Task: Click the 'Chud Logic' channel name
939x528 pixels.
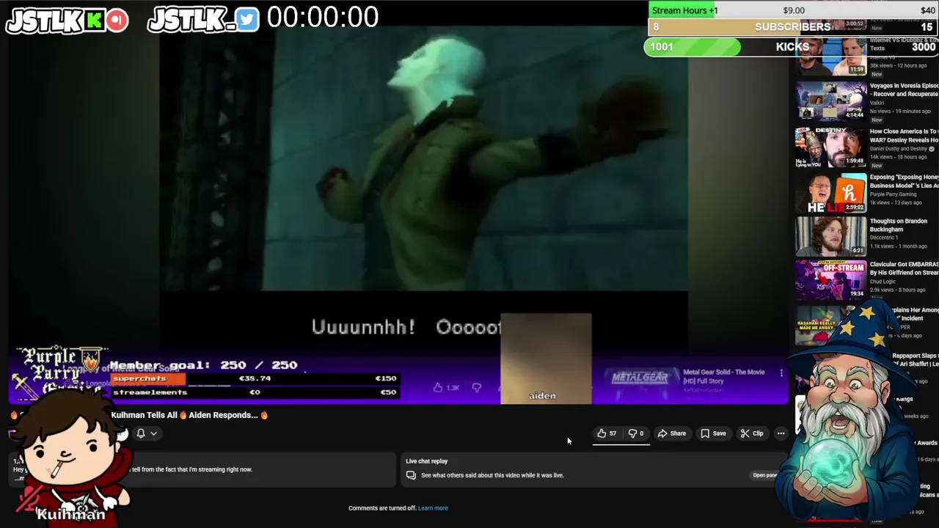Action: tap(883, 282)
